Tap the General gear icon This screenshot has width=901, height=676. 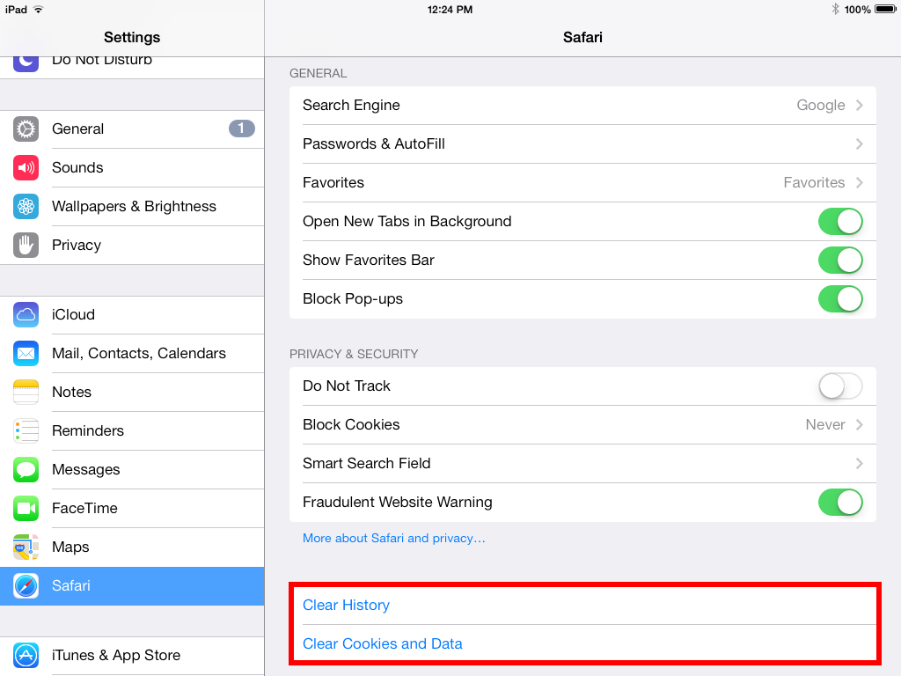[26, 129]
